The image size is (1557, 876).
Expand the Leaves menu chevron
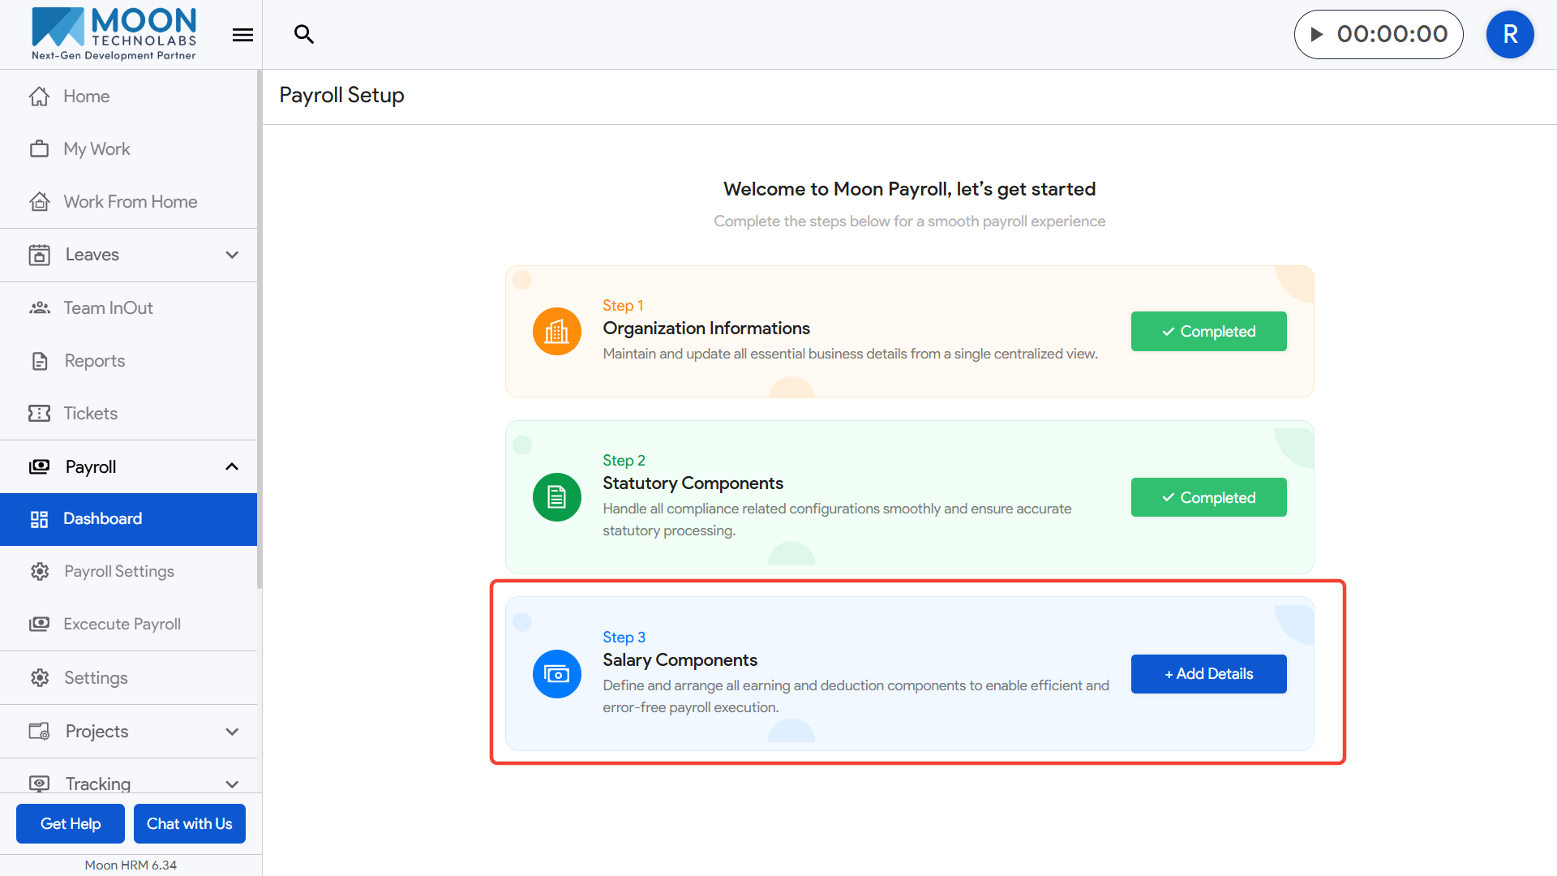click(232, 255)
